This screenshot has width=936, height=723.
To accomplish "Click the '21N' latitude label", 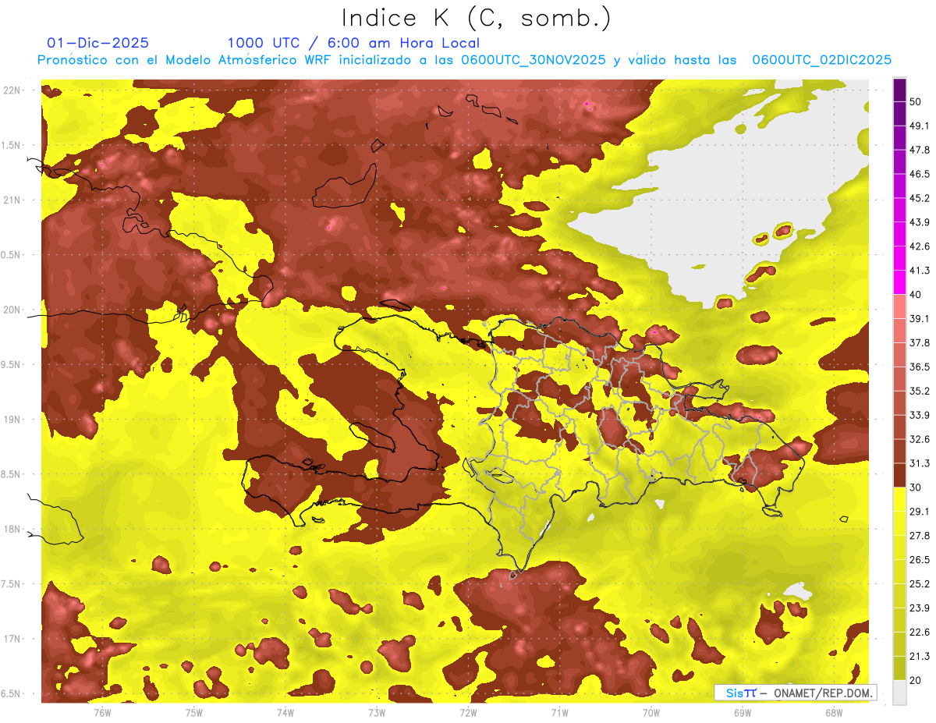I will click(12, 200).
